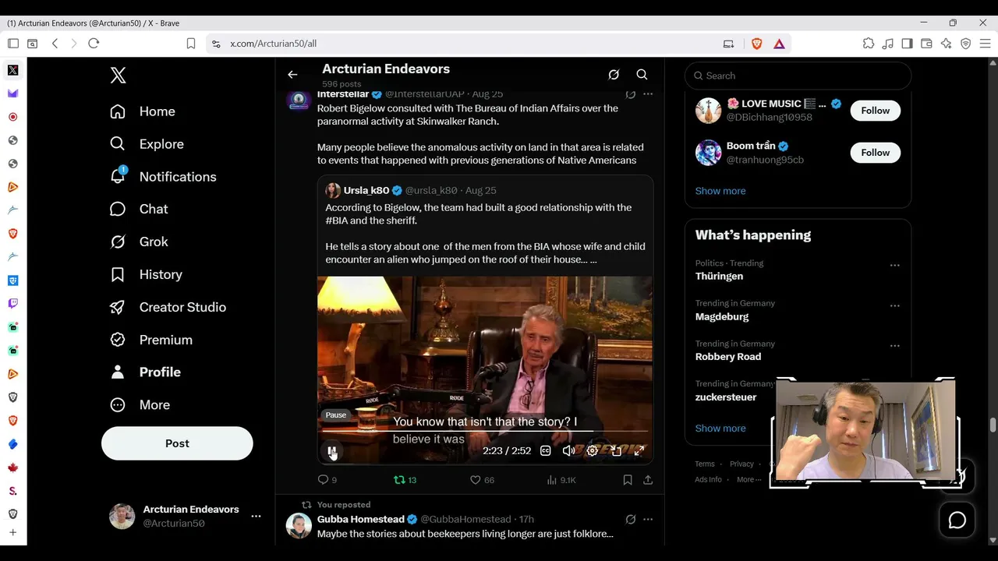This screenshot has width=998, height=561.
Task: Open the Magdeburg trending topic
Action: click(722, 317)
